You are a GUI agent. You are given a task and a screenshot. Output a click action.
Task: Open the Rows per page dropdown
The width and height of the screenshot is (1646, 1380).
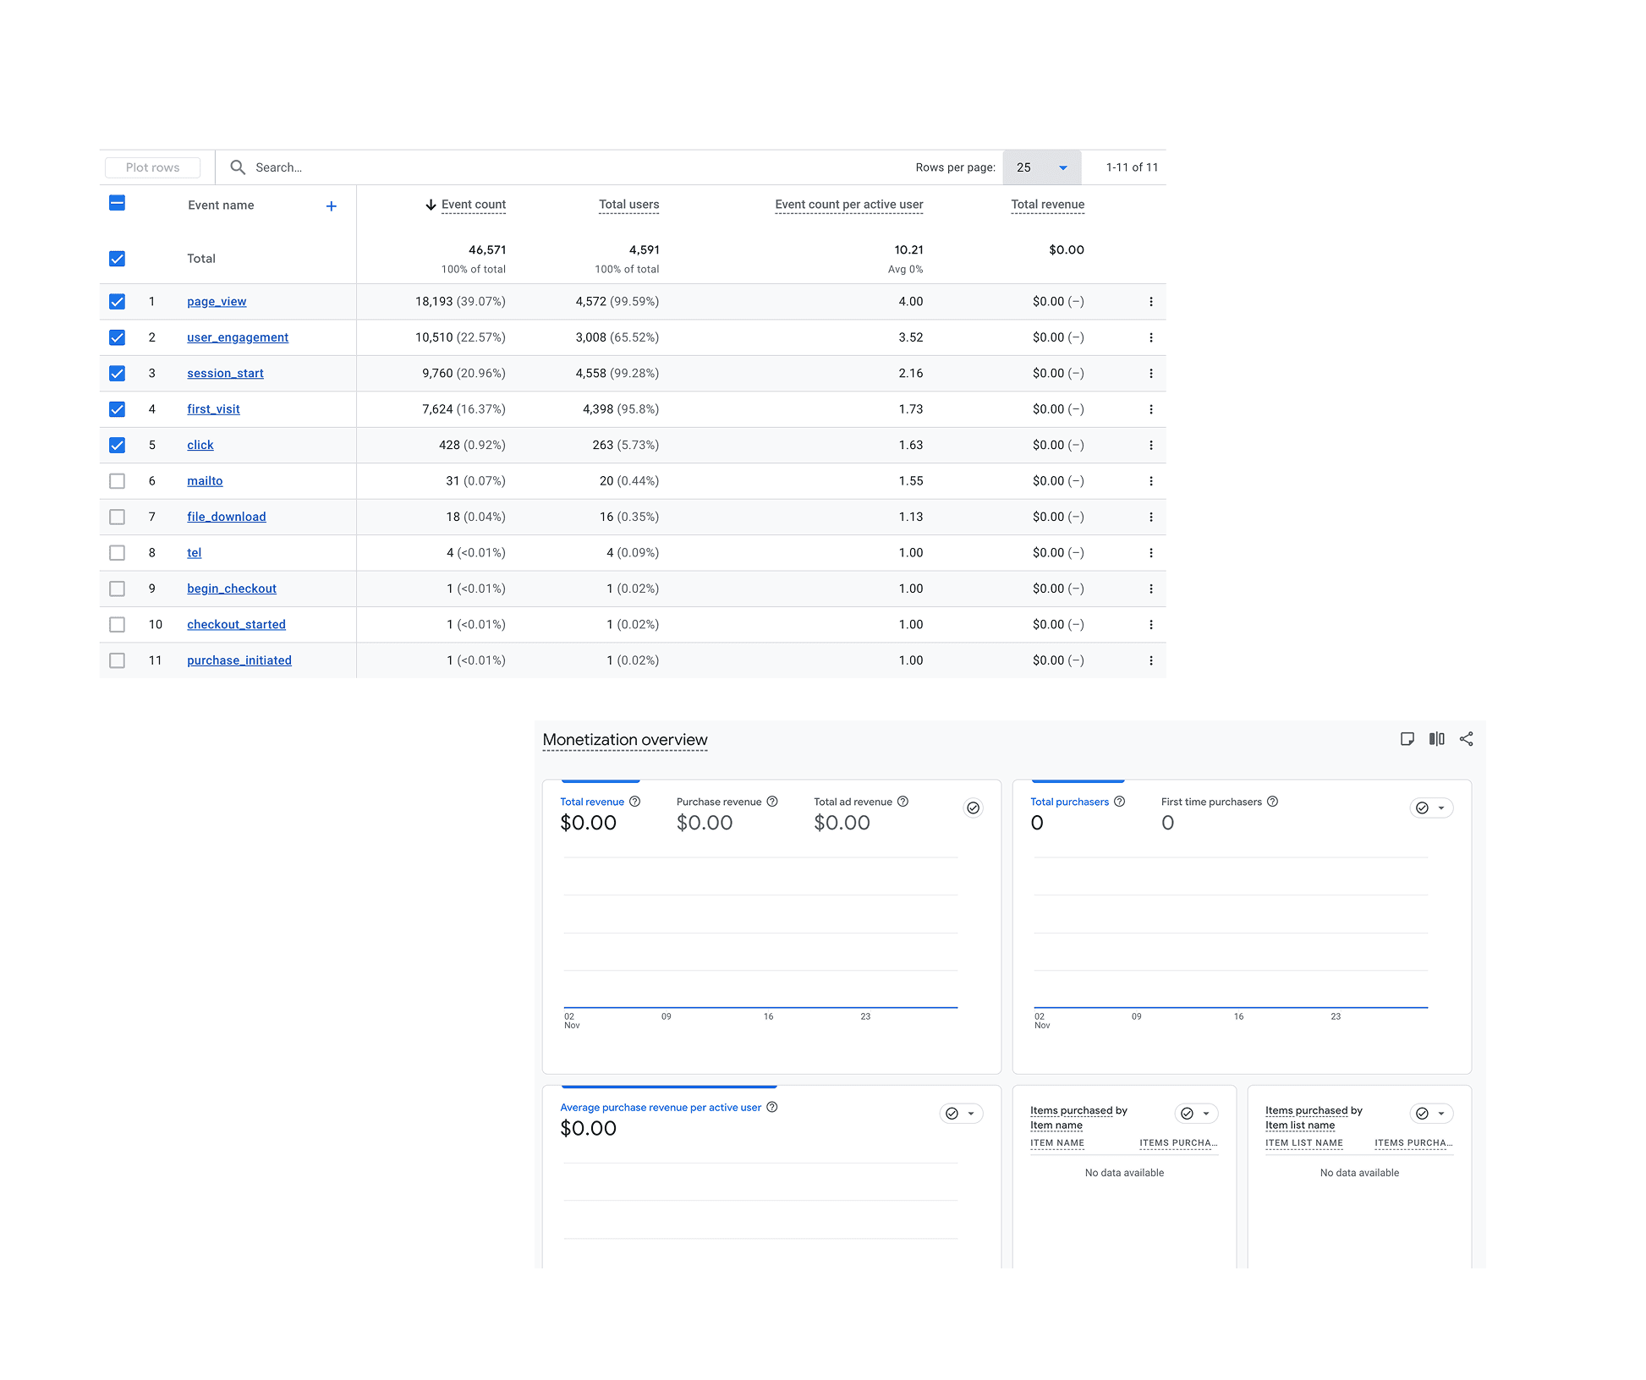[x=1041, y=167]
